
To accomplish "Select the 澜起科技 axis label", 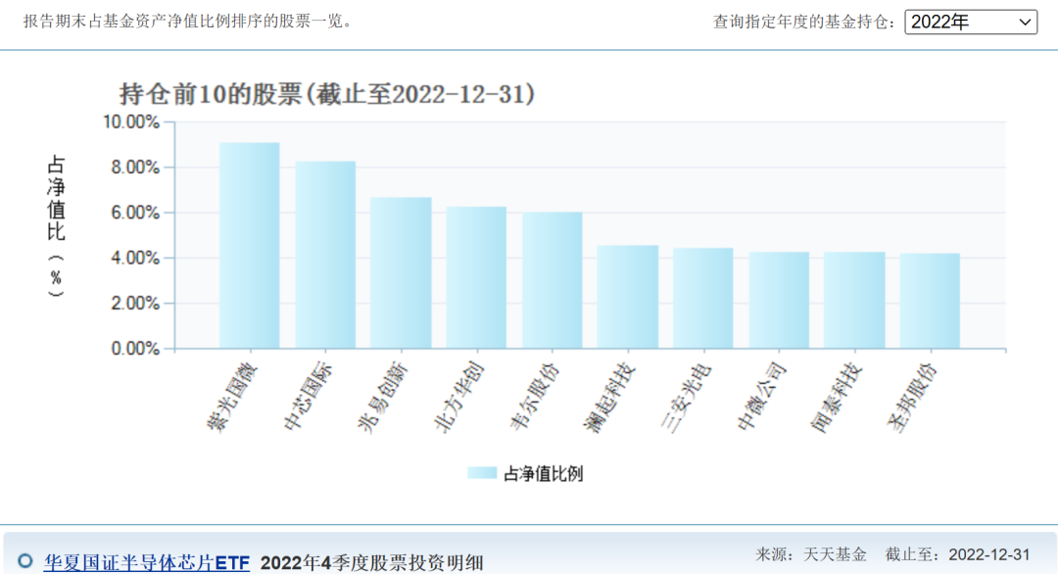I will point(610,398).
